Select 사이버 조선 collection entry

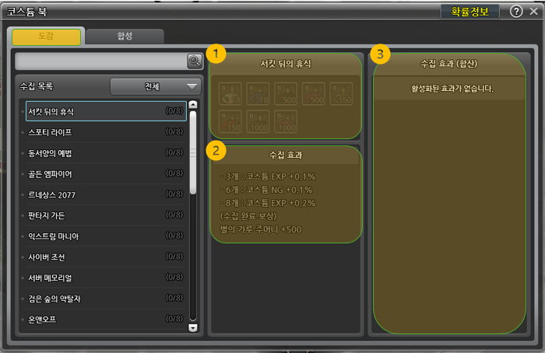click(106, 257)
